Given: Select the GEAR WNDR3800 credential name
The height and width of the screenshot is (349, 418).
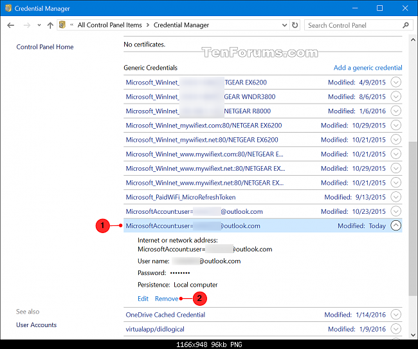Looking at the screenshot, I should [x=201, y=97].
